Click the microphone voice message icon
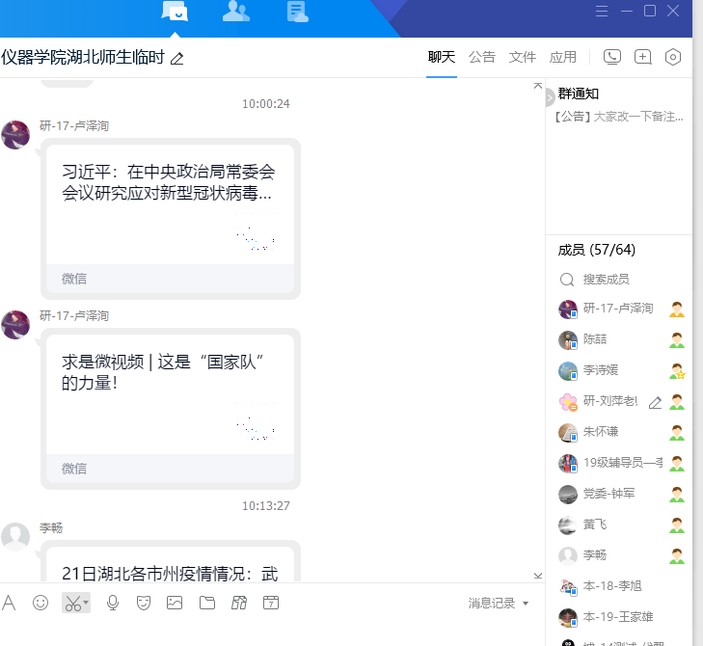The image size is (703, 646). pyautogui.click(x=113, y=603)
